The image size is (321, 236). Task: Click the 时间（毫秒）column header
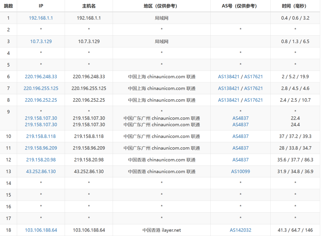coord(295,5)
